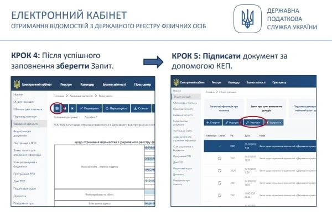Click Фізична особа – платник податків form cell
Image resolution: width=332 pixels, height=221 pixels.
tap(100, 167)
